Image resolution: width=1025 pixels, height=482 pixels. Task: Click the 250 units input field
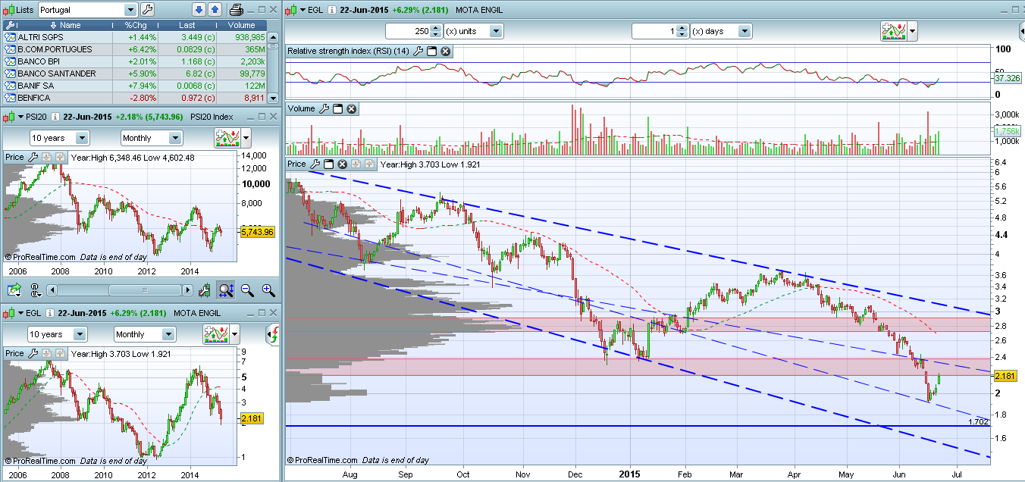[x=408, y=31]
